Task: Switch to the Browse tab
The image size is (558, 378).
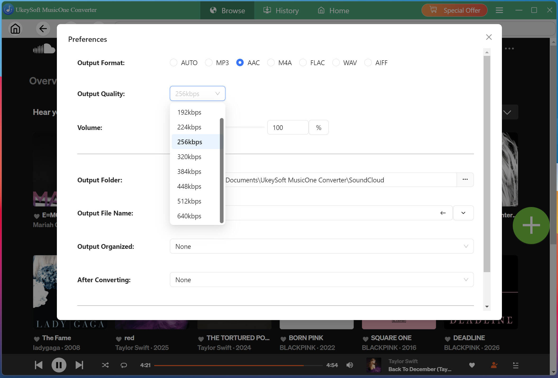Action: 227,11
